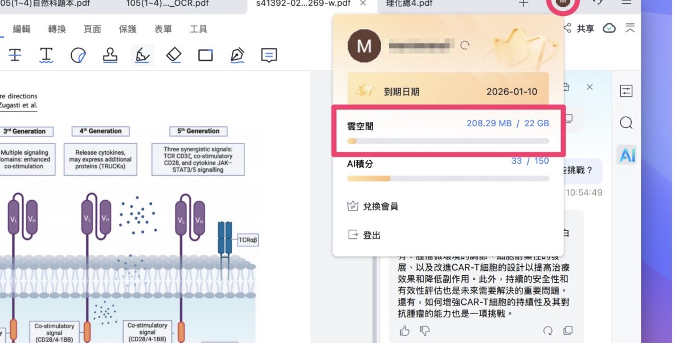The image size is (687, 343).
Task: Switch to the 理化總4.pdf tab
Action: coord(409,3)
